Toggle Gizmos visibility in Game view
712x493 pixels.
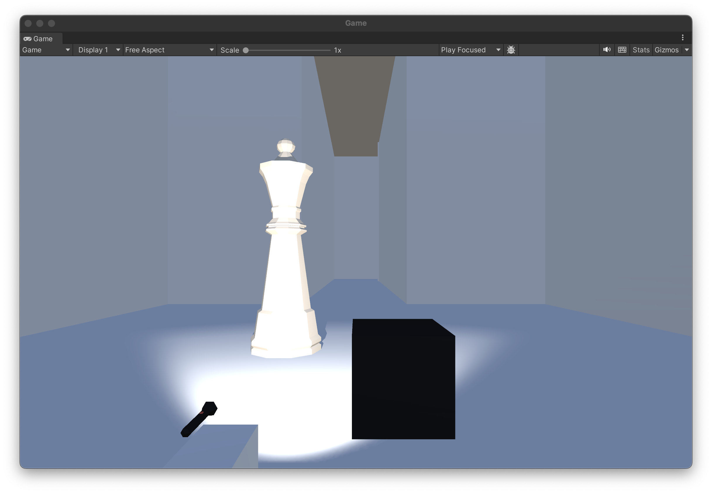coord(666,50)
